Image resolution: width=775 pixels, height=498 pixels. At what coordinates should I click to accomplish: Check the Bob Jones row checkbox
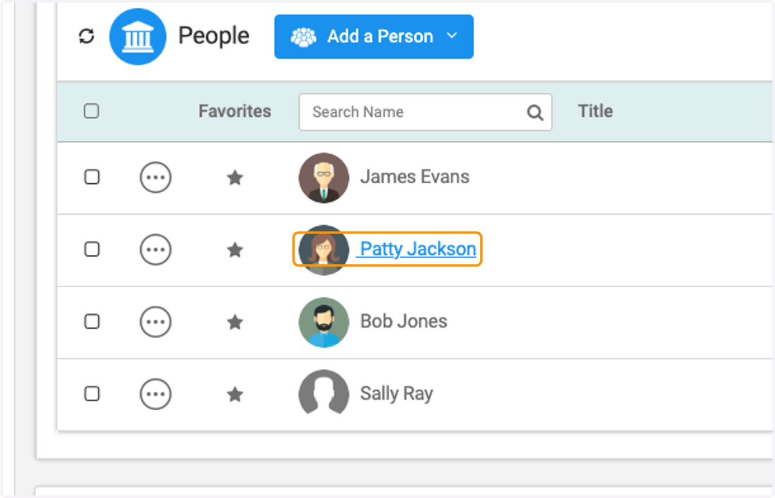click(x=92, y=321)
